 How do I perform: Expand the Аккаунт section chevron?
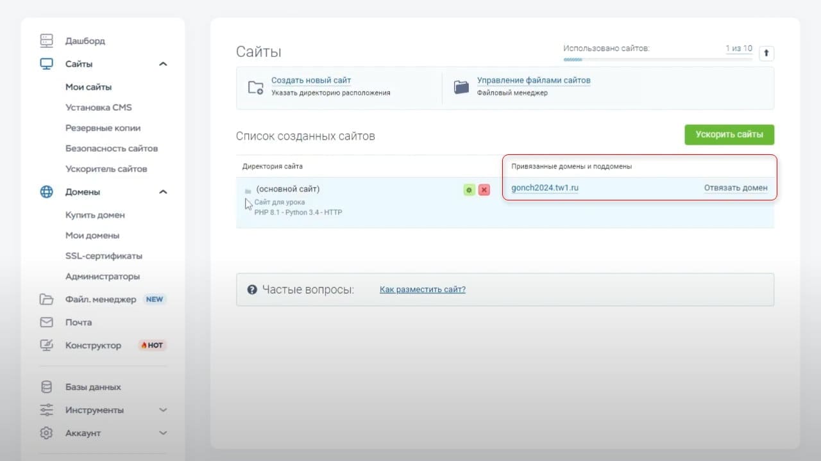tap(163, 433)
